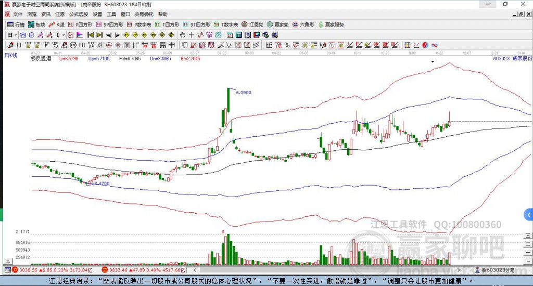This screenshot has width=533, height=286.
Task: Open the T数字表 tool
Action: click(x=226, y=24)
